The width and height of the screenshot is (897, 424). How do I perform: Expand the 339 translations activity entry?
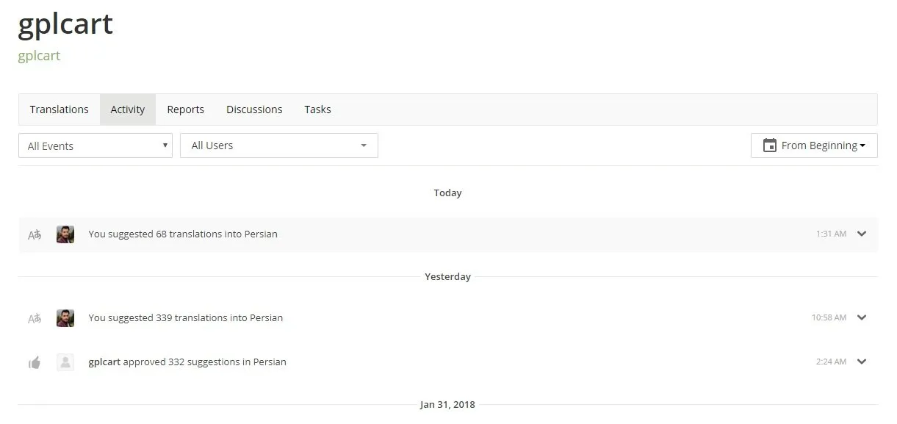tap(862, 317)
